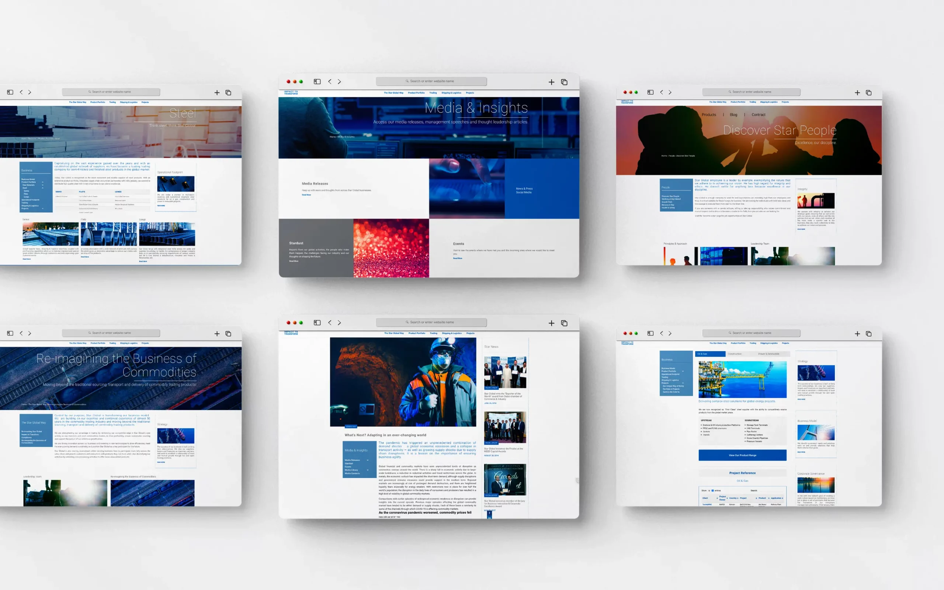Toggle sidebar in Re-imagining Commodities window
This screenshot has height=590, width=944.
[10, 333]
